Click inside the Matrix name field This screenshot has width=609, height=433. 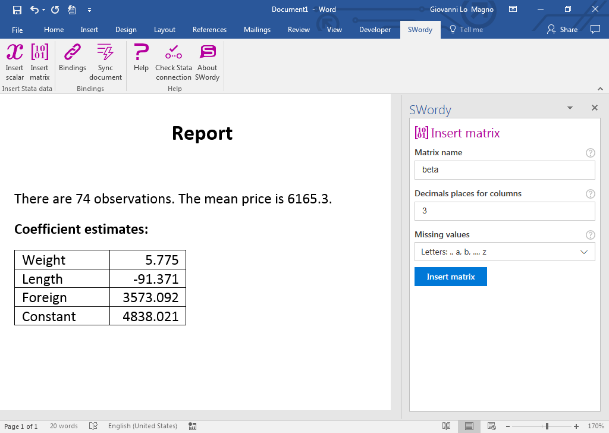[x=504, y=170]
